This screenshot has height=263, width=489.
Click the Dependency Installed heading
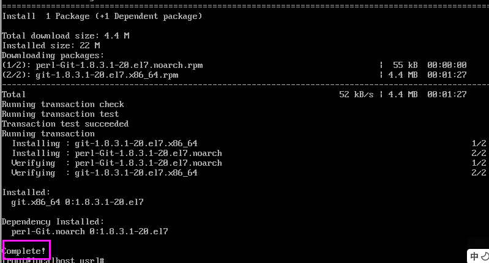point(53,221)
